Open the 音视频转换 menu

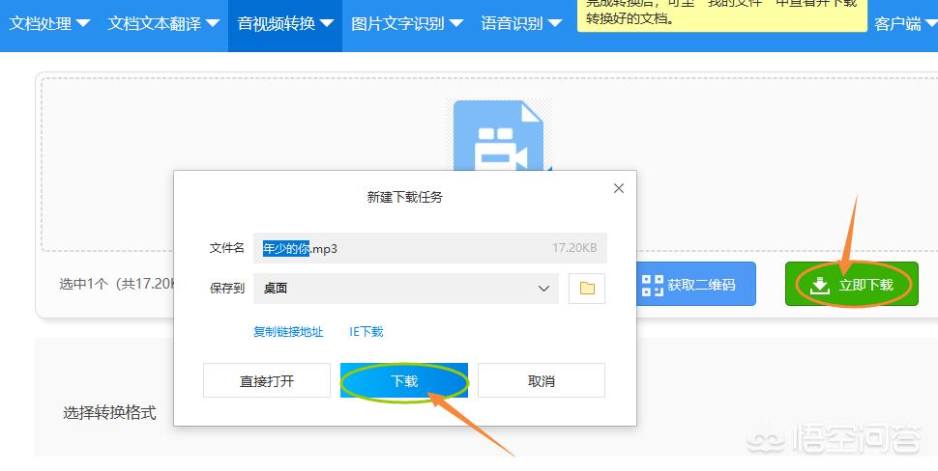click(x=285, y=24)
